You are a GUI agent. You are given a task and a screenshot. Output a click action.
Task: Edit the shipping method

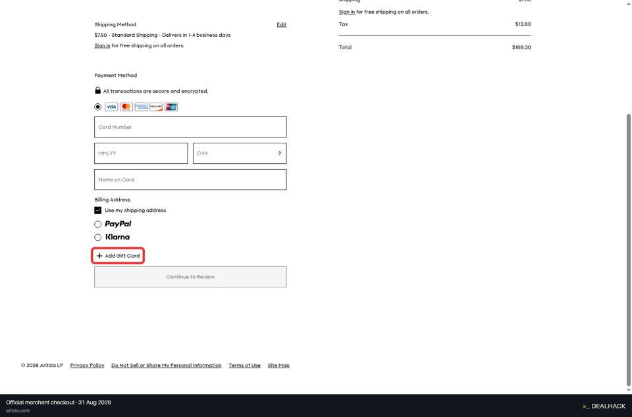click(x=281, y=24)
